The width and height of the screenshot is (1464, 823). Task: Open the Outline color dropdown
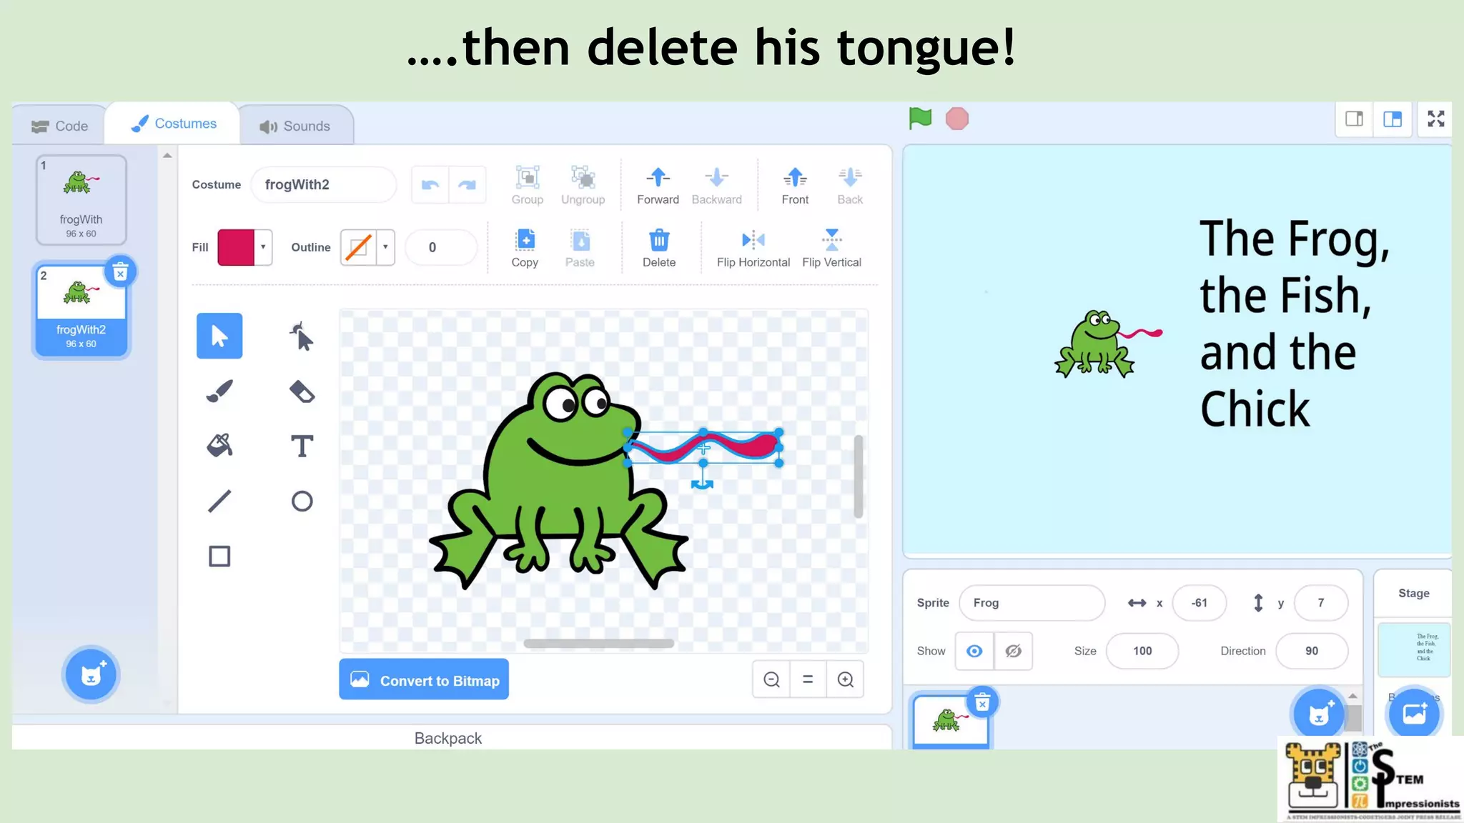tap(385, 247)
